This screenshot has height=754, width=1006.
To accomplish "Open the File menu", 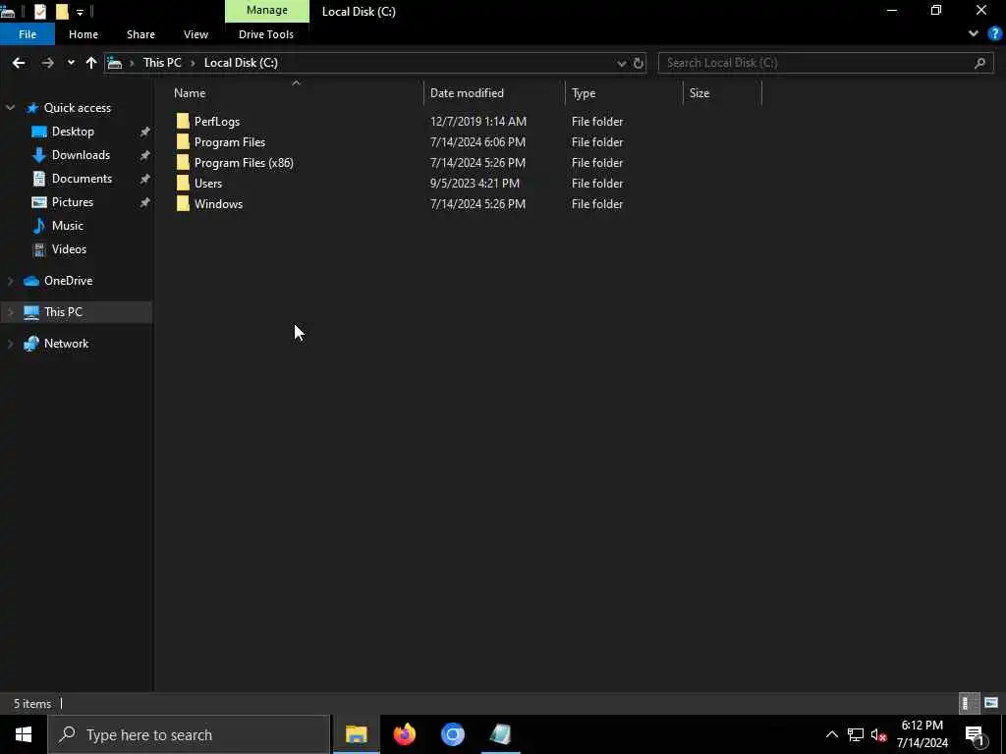I will tap(28, 34).
